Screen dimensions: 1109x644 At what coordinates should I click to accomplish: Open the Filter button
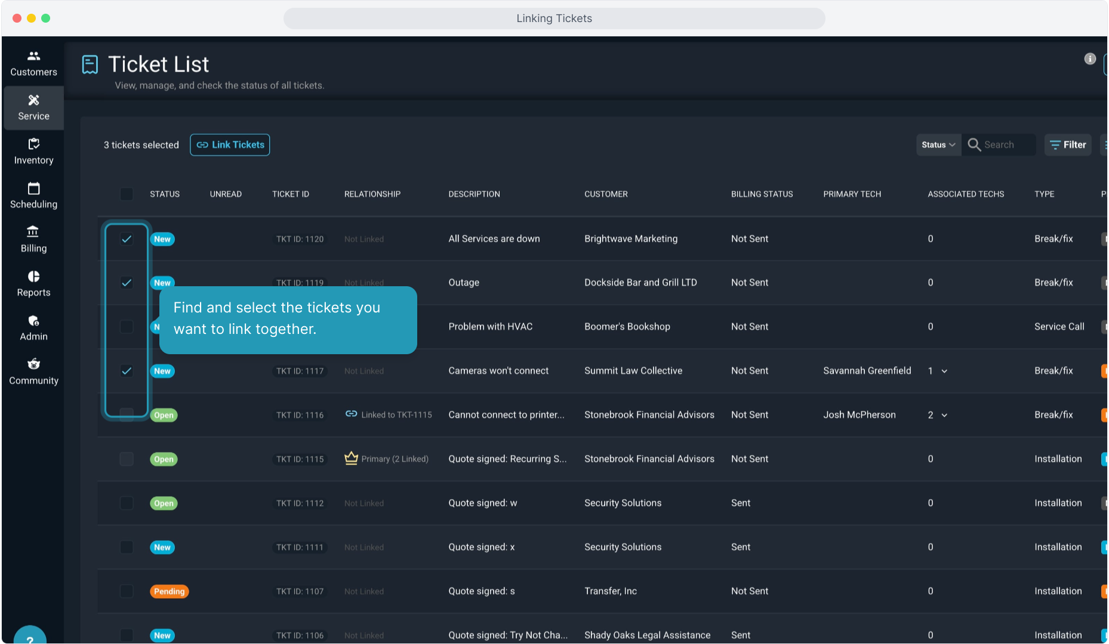tap(1068, 145)
